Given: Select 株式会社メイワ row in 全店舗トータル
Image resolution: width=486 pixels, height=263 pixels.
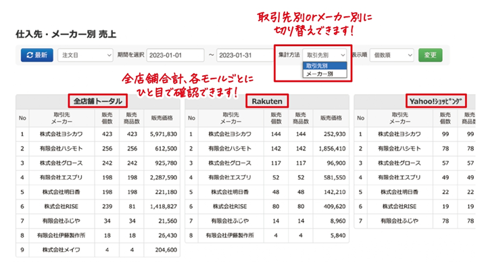Looking at the screenshot, I should pos(98,249).
